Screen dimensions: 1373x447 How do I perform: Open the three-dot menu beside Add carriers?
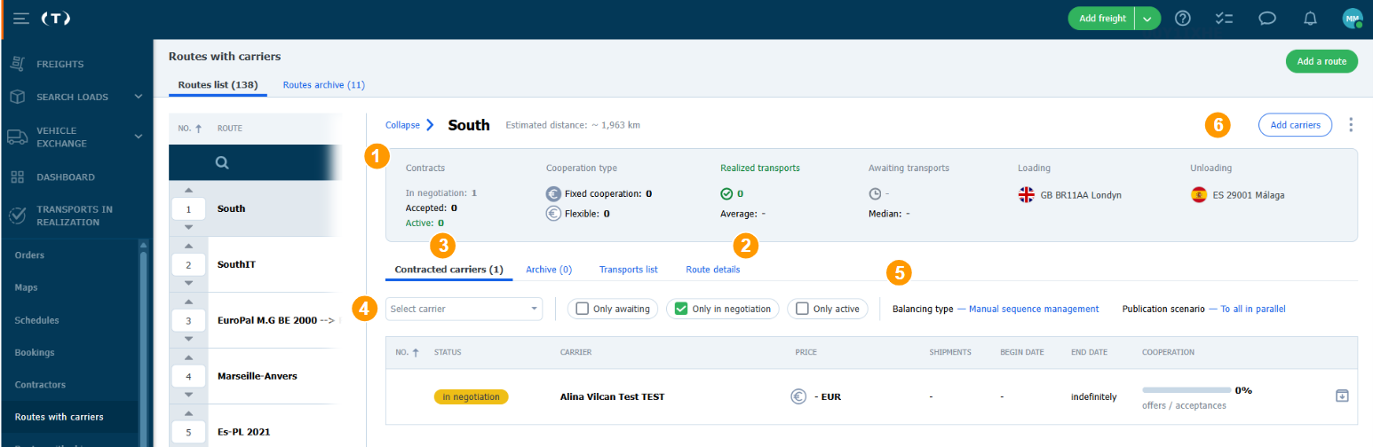point(1351,125)
